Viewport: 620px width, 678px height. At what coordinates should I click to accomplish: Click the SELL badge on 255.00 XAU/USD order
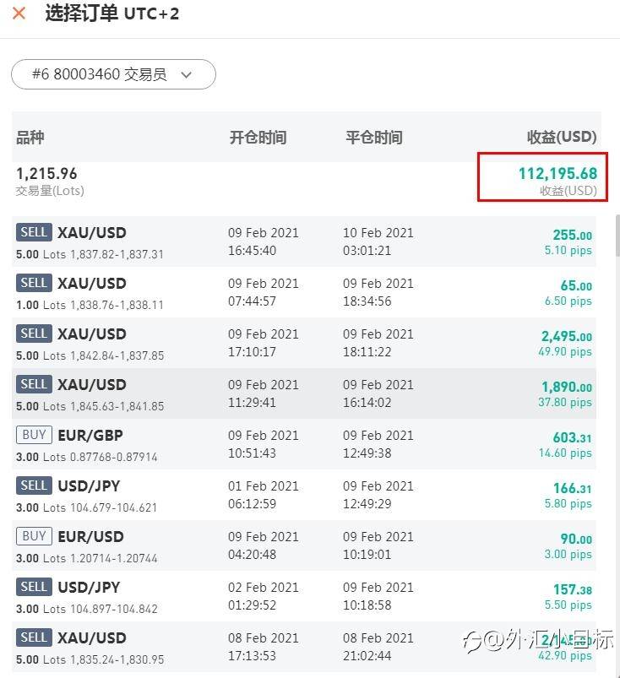coord(34,232)
